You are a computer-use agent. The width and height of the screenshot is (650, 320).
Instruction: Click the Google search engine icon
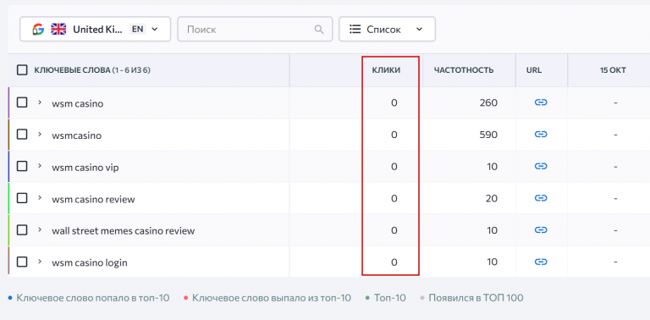(x=38, y=29)
